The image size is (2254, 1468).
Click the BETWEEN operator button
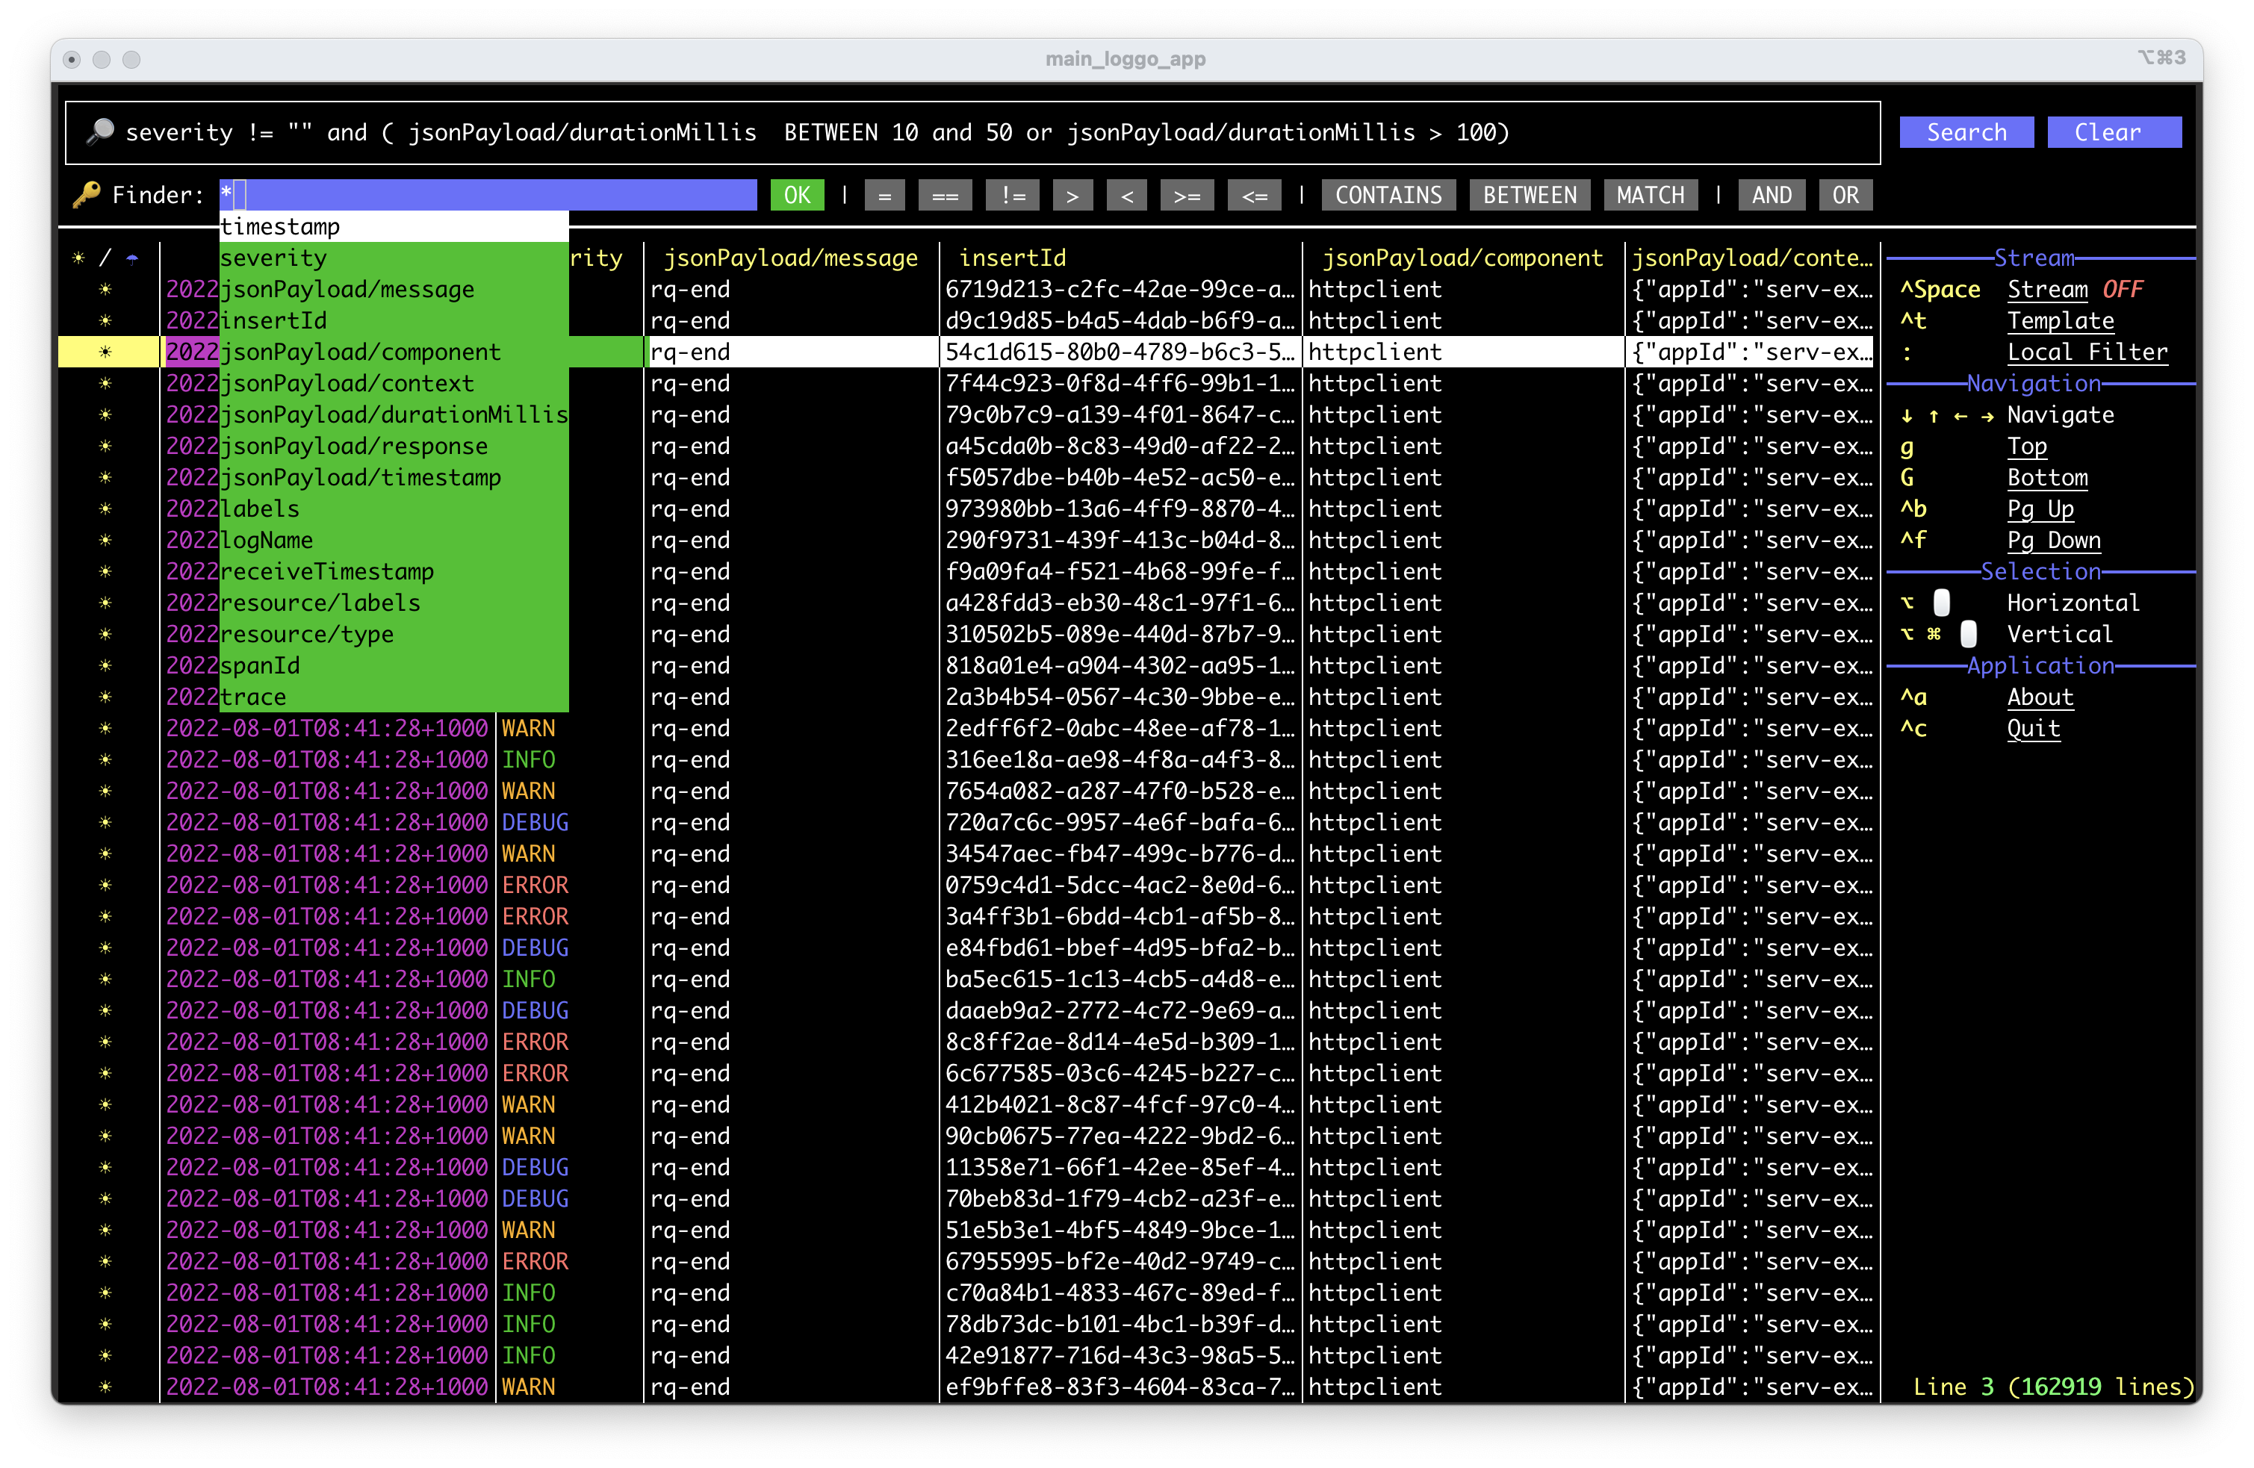point(1529,195)
